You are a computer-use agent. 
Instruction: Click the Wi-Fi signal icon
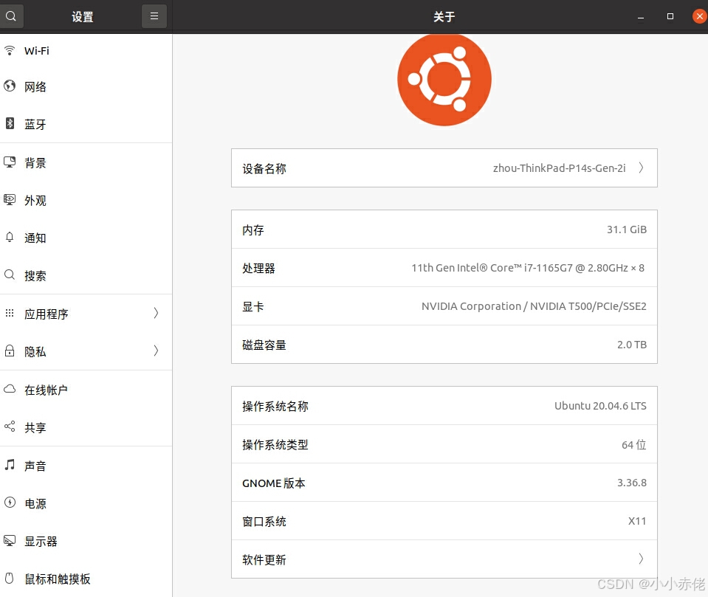10,50
